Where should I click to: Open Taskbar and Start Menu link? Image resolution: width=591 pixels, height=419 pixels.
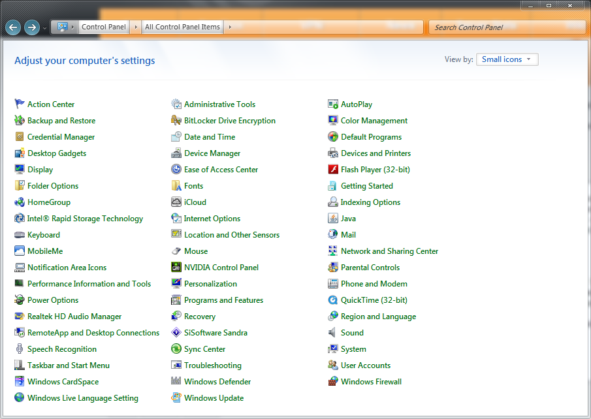point(68,365)
